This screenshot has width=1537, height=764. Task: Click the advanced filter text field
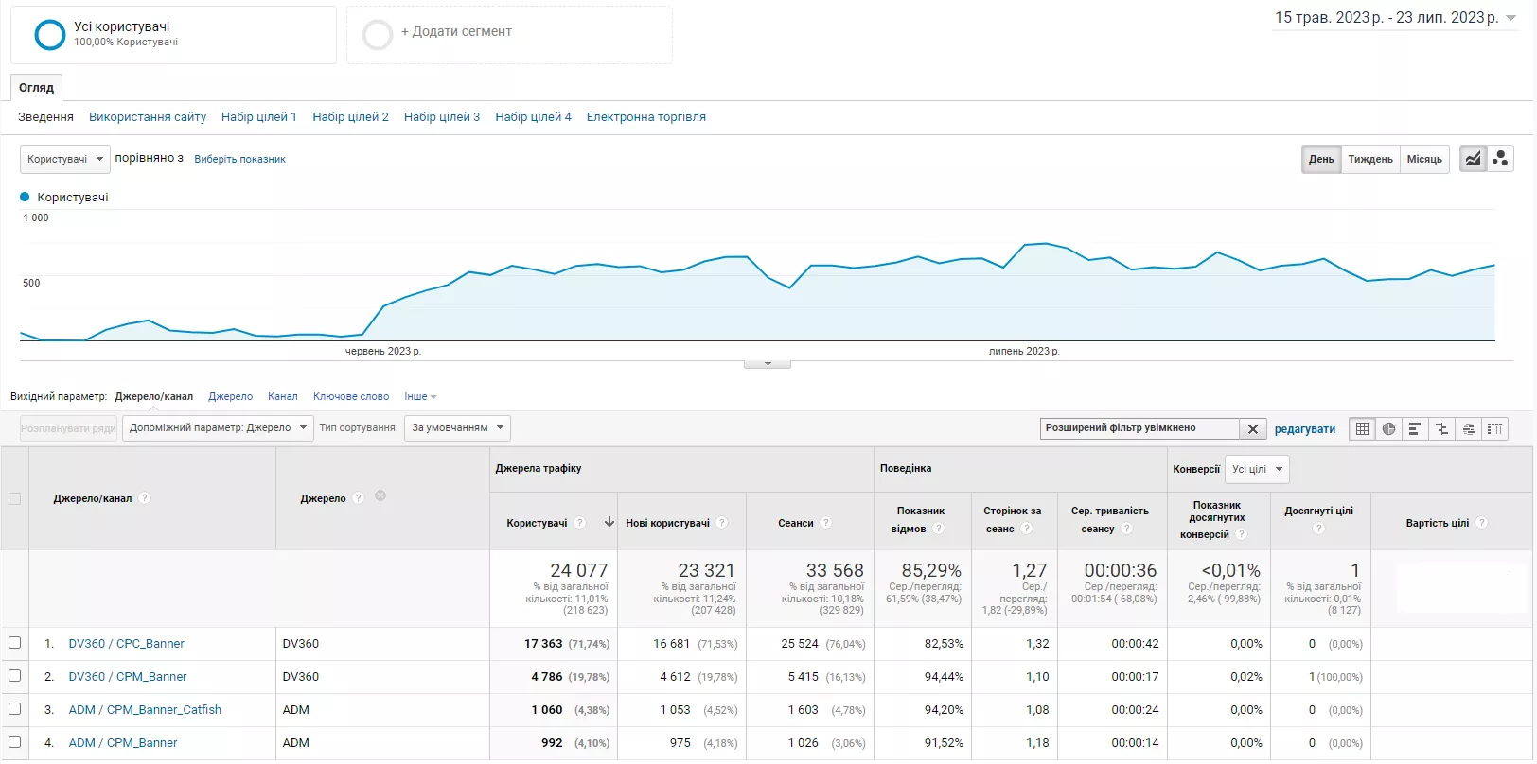click(1139, 428)
